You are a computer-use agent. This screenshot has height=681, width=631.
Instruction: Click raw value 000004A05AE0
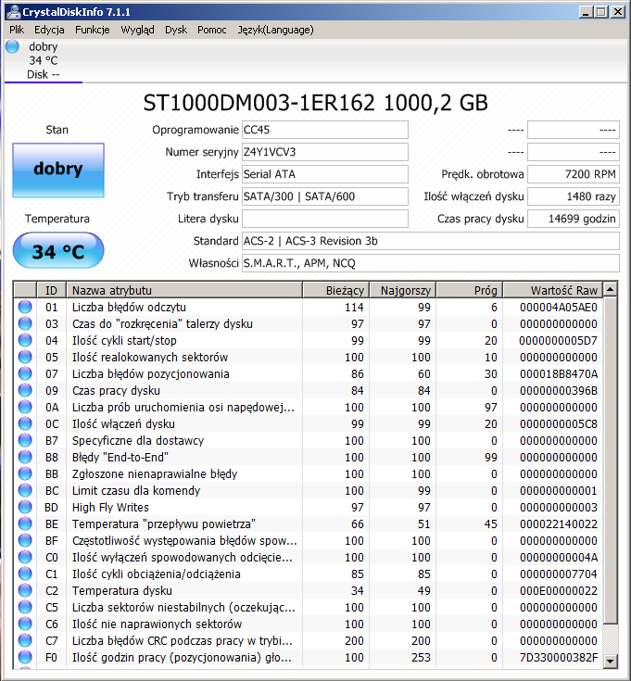click(559, 307)
